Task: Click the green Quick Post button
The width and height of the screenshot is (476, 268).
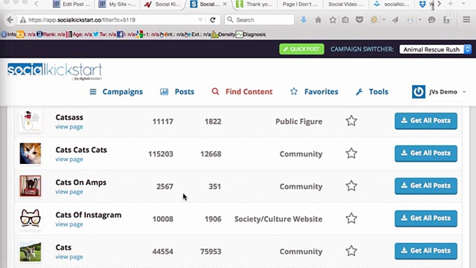Action: pyautogui.click(x=302, y=49)
